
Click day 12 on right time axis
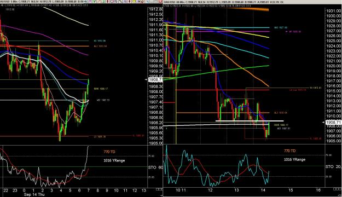coord(210,190)
